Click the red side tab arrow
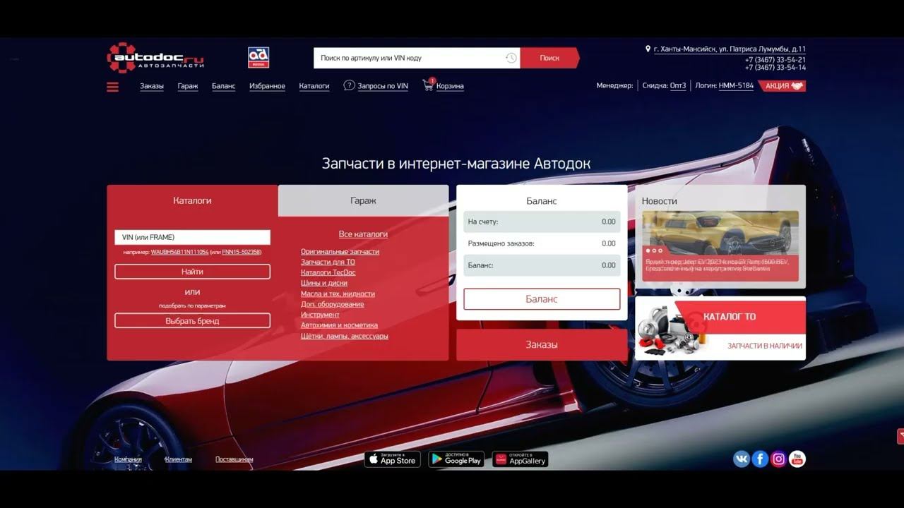The width and height of the screenshot is (904, 508). point(900,436)
